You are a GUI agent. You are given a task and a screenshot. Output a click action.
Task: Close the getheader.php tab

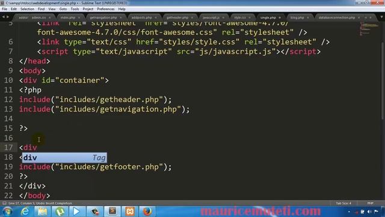point(192,17)
